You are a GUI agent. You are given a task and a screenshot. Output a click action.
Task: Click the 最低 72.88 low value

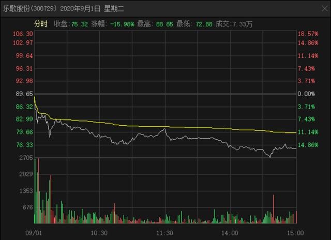204,24
